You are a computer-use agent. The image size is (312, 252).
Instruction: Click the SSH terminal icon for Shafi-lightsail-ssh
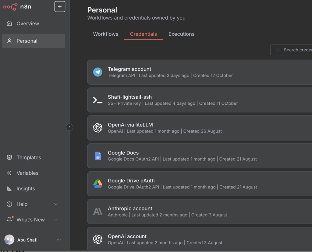97,100
